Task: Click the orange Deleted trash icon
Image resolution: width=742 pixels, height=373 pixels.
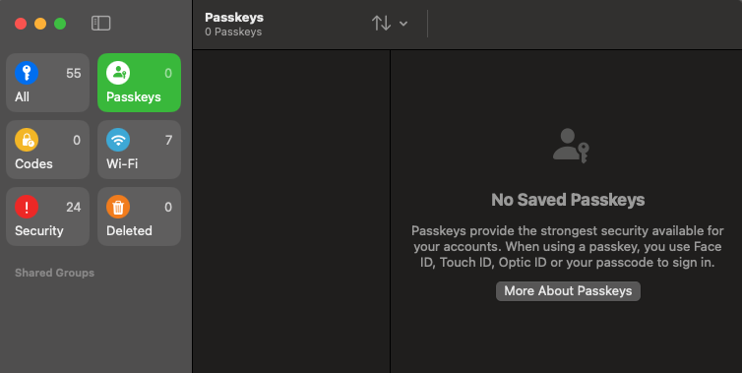Action: pyautogui.click(x=118, y=207)
